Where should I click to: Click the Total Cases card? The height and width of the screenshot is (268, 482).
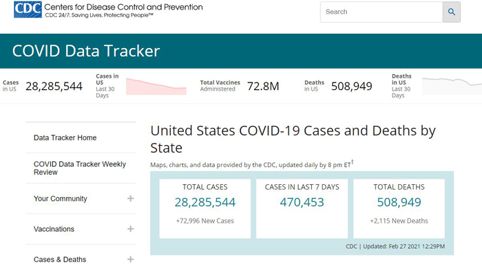coord(205,208)
